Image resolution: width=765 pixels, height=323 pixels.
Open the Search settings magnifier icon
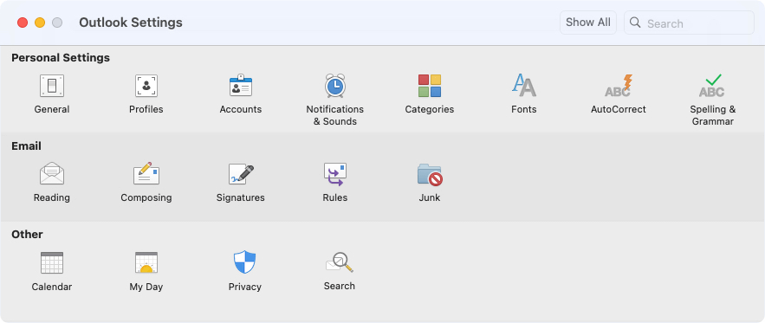(x=340, y=262)
